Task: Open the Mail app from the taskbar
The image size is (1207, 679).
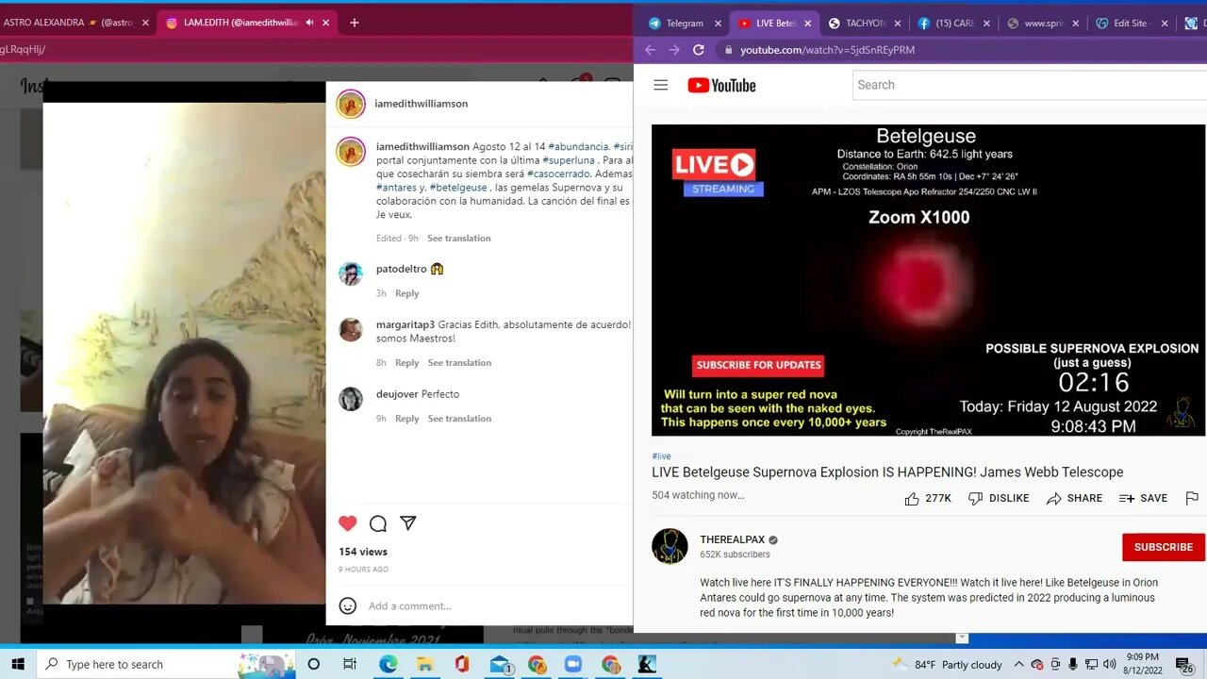Action: coord(499,664)
